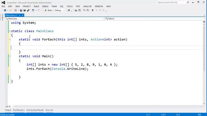
Task: Show the Output panel tab
Action: pos(8,110)
